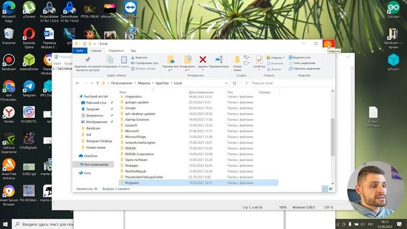Viewport: 407px width, 229px height.
Task: Click the Вырезать (Cut) ribbon command
Action: [x=139, y=57]
